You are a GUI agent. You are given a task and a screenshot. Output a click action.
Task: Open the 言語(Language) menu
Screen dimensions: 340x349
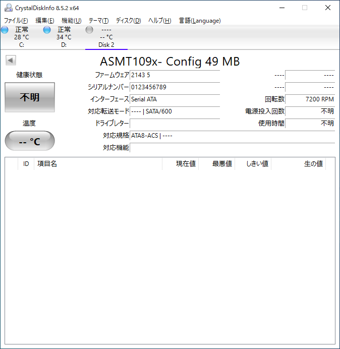click(x=200, y=21)
